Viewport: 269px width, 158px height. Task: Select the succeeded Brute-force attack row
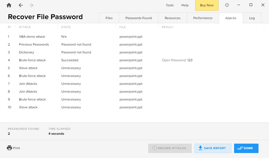[x=32, y=60]
